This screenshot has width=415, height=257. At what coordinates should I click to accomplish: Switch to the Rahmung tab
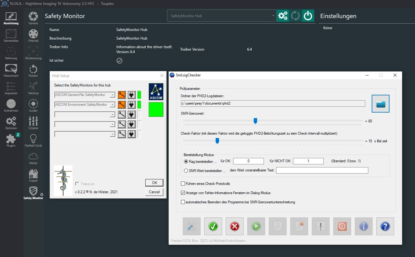point(11,53)
